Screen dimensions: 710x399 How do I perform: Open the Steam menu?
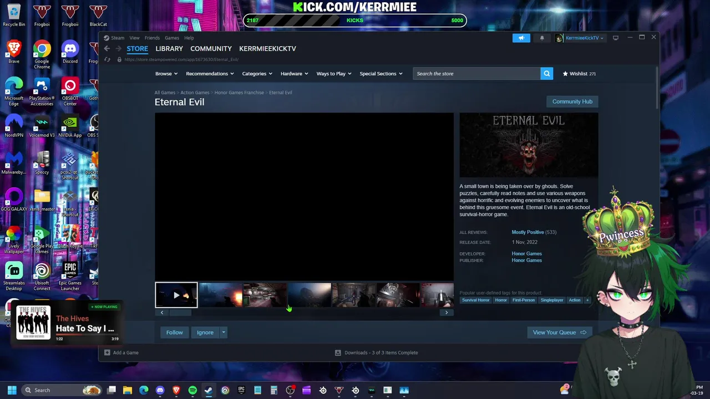tap(117, 38)
